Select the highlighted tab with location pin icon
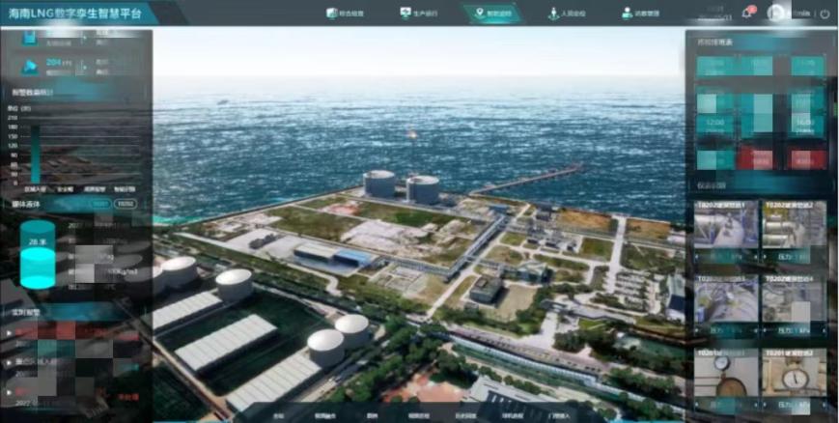Image resolution: width=839 pixels, height=423 pixels. (x=492, y=14)
